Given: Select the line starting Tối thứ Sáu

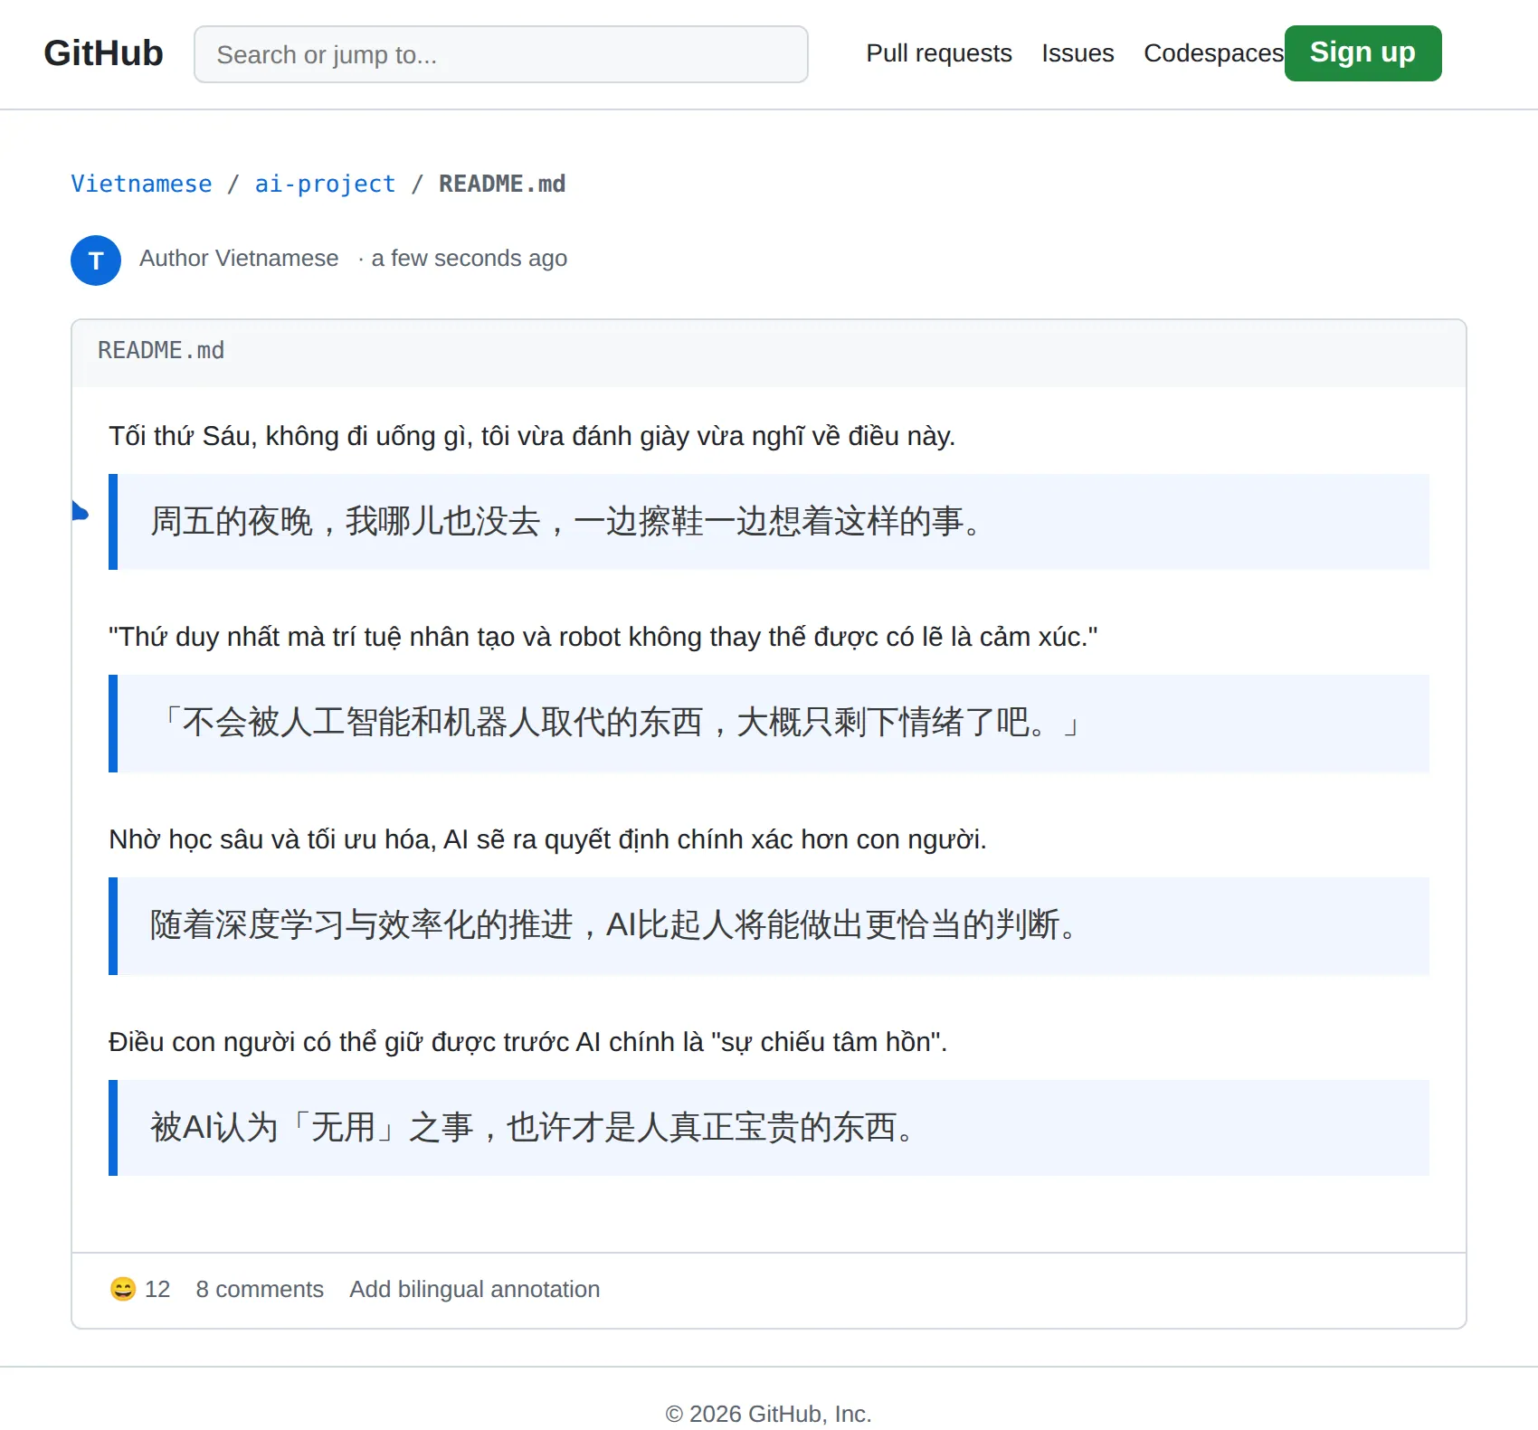Looking at the screenshot, I should pyautogui.click(x=532, y=436).
